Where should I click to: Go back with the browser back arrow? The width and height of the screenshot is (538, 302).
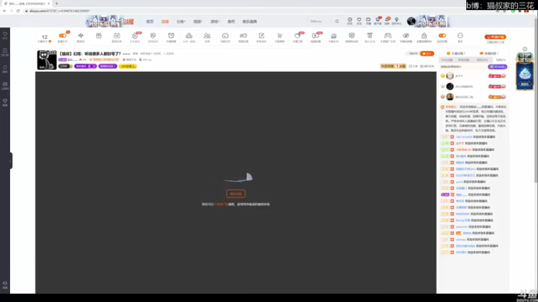(5, 11)
